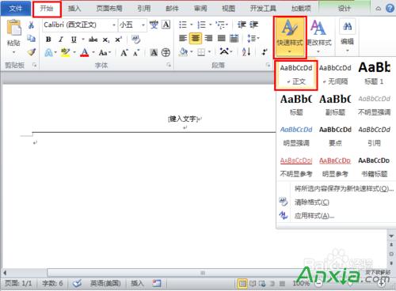Click the Cut scissors icon
Viewport: 396px width, 291px height.
(31, 25)
